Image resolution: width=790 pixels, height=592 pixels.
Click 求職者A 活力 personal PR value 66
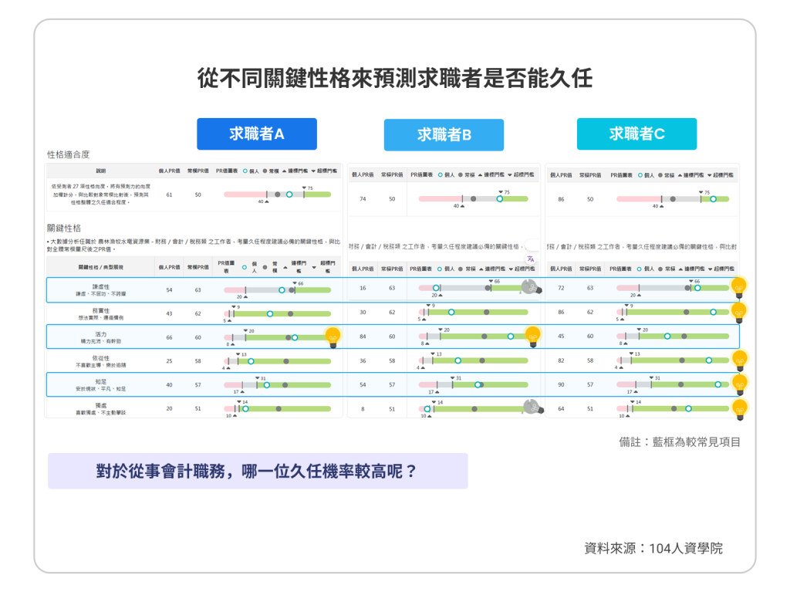[169, 337]
